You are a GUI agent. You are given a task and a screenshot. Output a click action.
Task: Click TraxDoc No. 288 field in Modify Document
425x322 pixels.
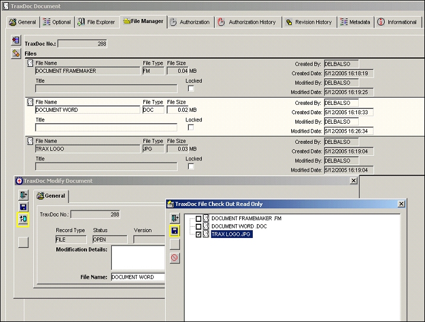pyautogui.click(x=95, y=214)
